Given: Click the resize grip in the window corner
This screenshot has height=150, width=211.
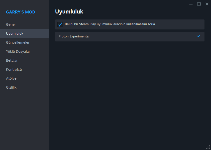Looking at the screenshot, I should [x=208, y=147].
